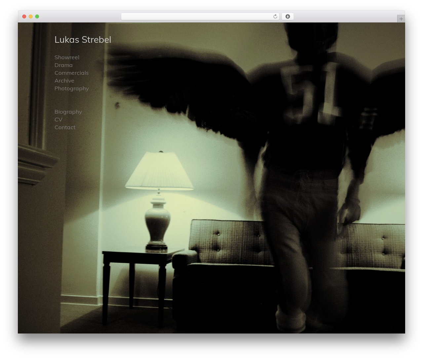View the Photography section
423x359 pixels.
(x=72, y=88)
